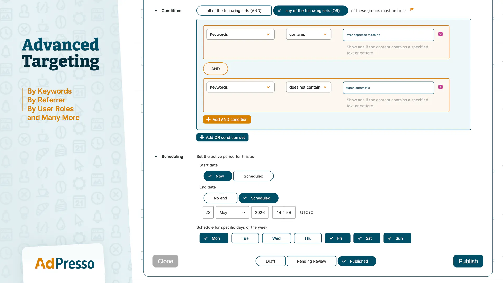Open the second Keywords condition type dropdown
Image resolution: width=503 pixels, height=283 pixels.
pos(240,87)
